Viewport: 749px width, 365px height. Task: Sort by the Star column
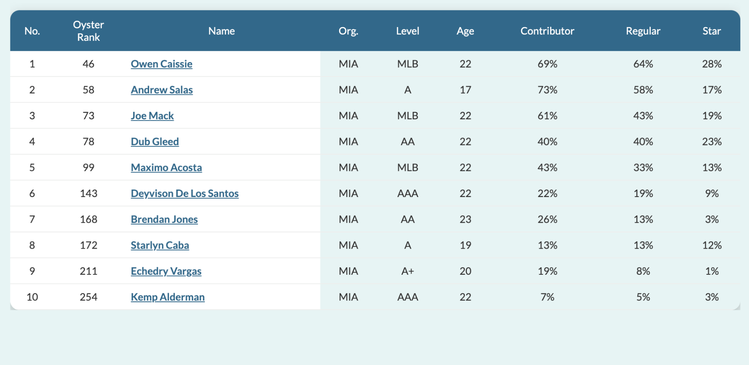[x=712, y=31]
